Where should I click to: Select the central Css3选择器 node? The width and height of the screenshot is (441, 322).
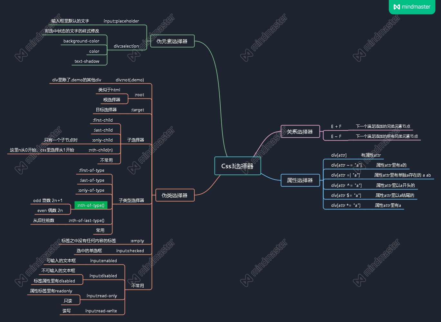237,166
